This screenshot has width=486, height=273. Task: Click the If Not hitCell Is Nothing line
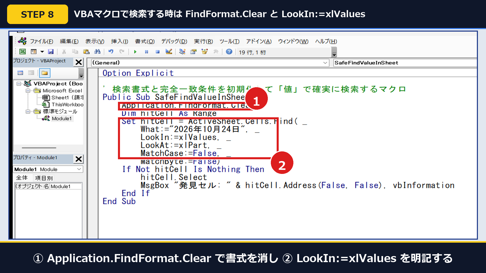(x=193, y=169)
